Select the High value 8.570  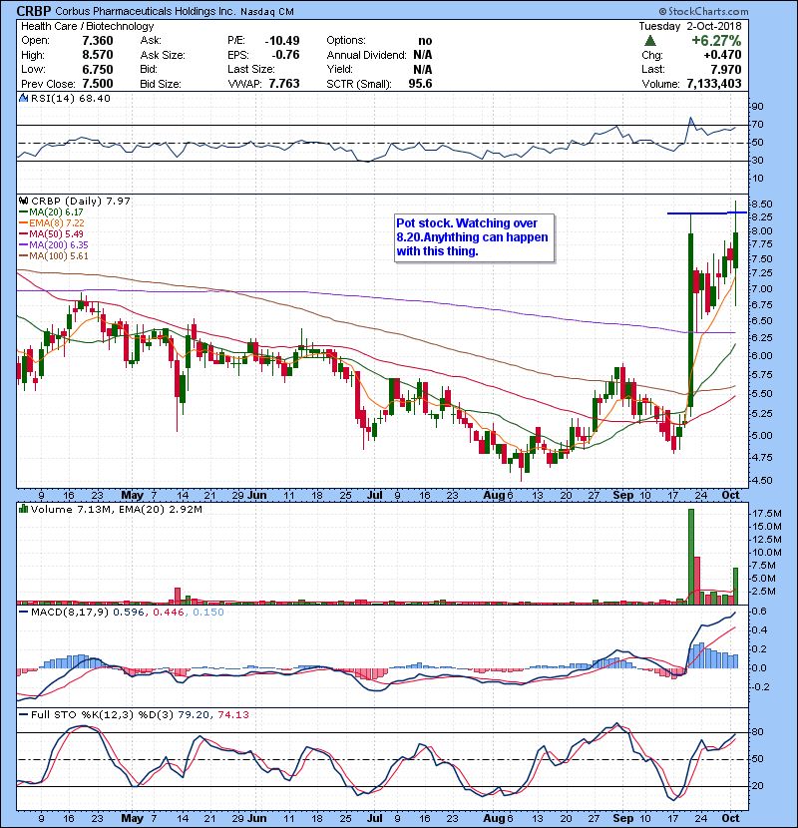(x=97, y=55)
